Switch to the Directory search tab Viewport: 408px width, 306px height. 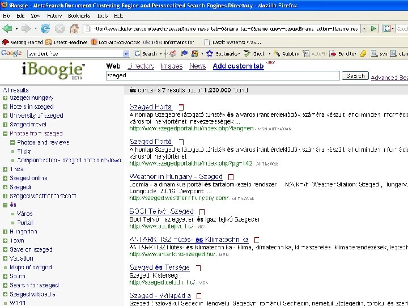pyautogui.click(x=141, y=66)
